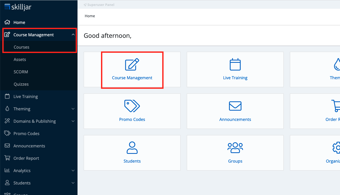Click the Home breadcrumb

[90, 16]
